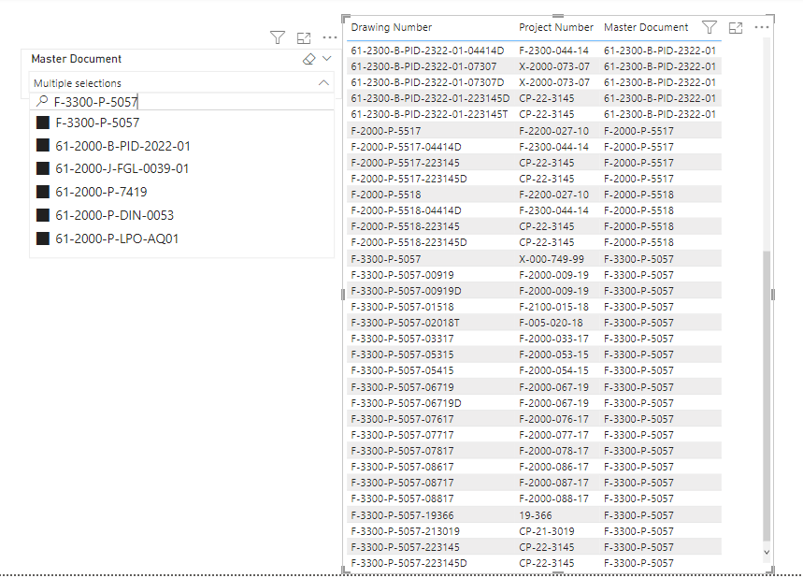Select Project Number cell F-2000-076-17
803x578 pixels.
pyautogui.click(x=553, y=419)
